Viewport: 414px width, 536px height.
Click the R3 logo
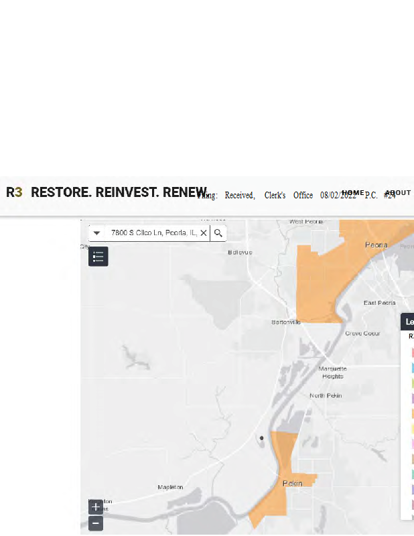(14, 192)
